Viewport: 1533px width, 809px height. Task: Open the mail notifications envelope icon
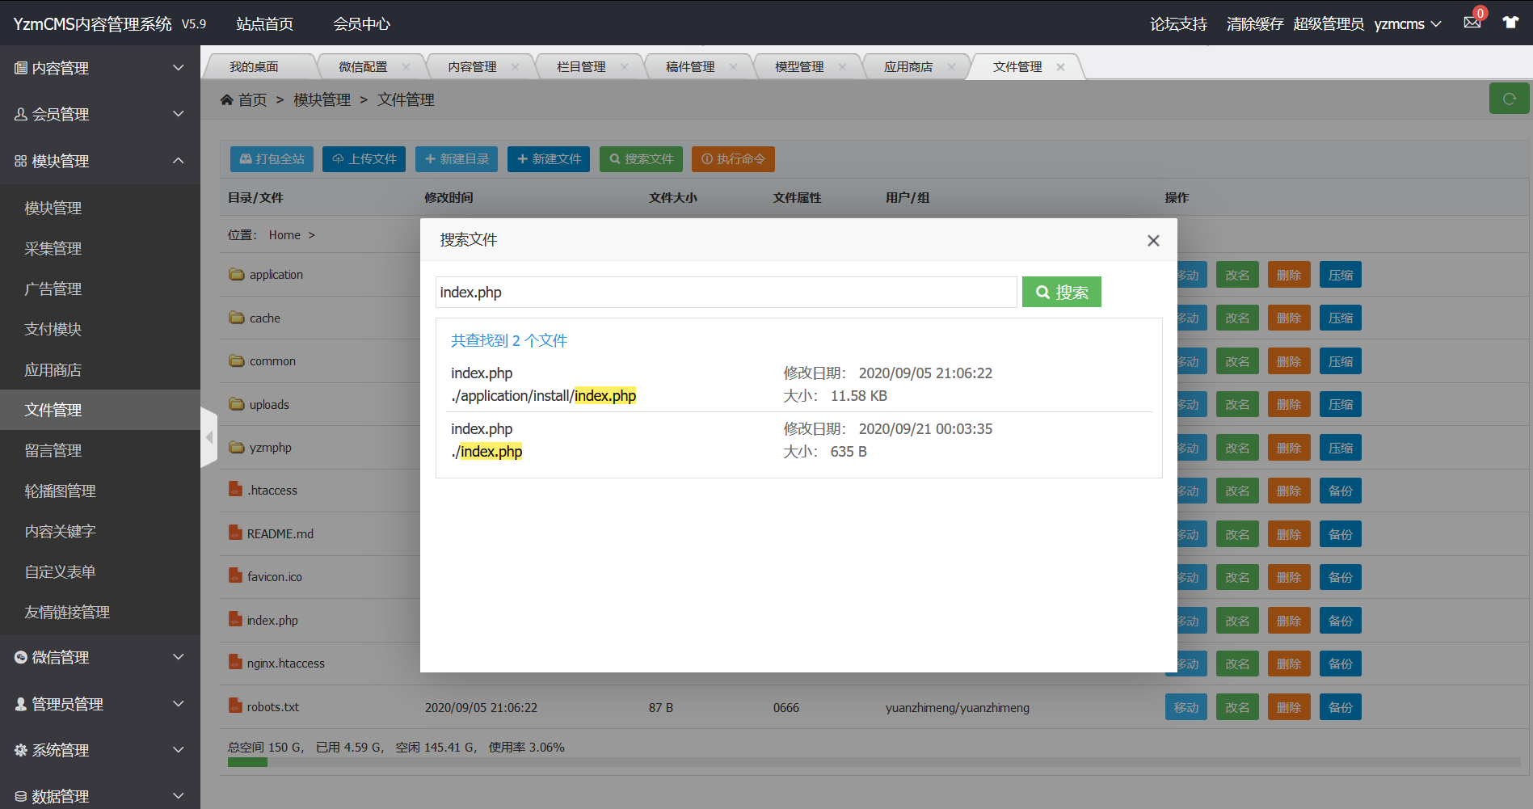(1472, 23)
